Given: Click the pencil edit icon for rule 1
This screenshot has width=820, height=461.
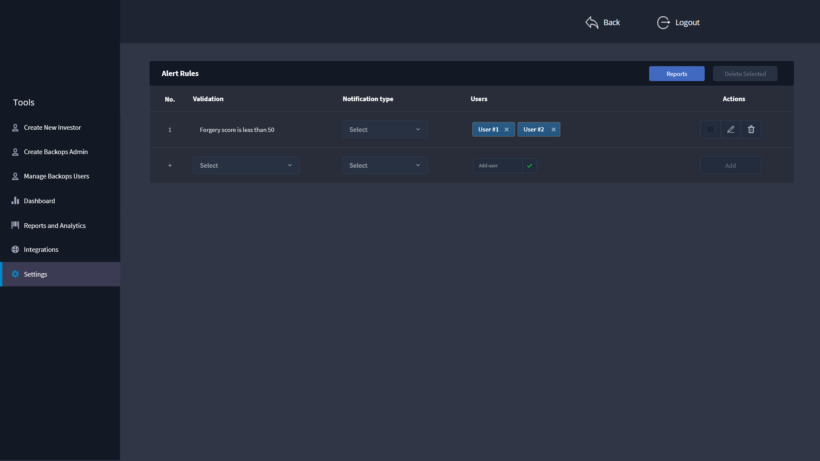Looking at the screenshot, I should [731, 129].
